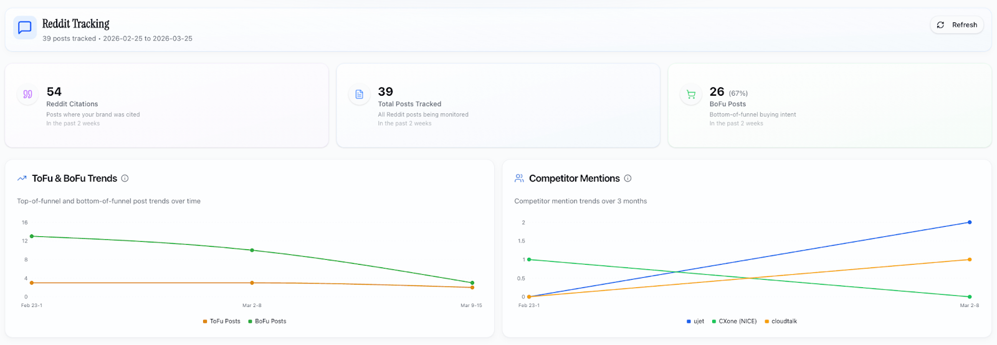Click the 54 Reddit Citations number
997x345 pixels.
point(54,92)
